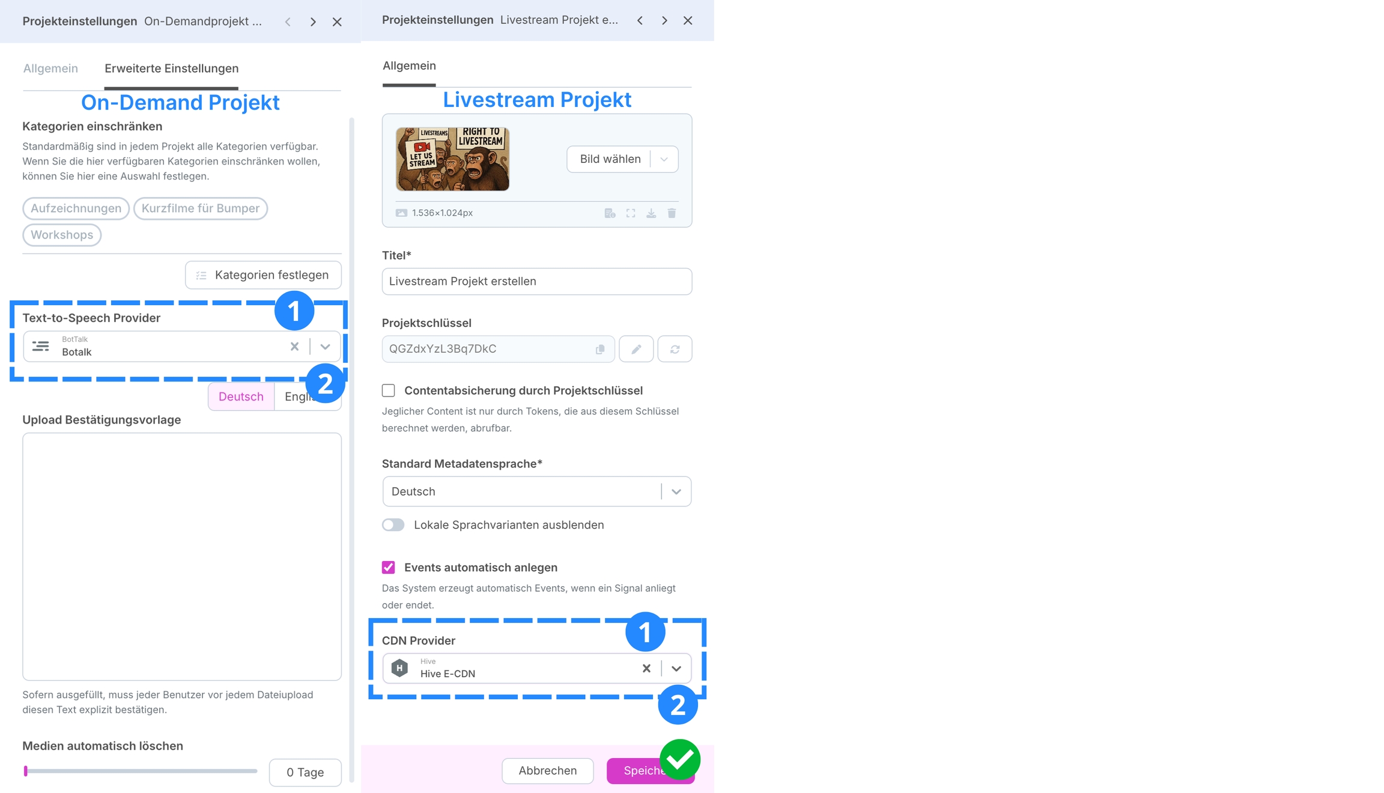Screen dimensions: 1384x793
Task: Open the CDN Provider dropdown arrow
Action: click(x=676, y=669)
